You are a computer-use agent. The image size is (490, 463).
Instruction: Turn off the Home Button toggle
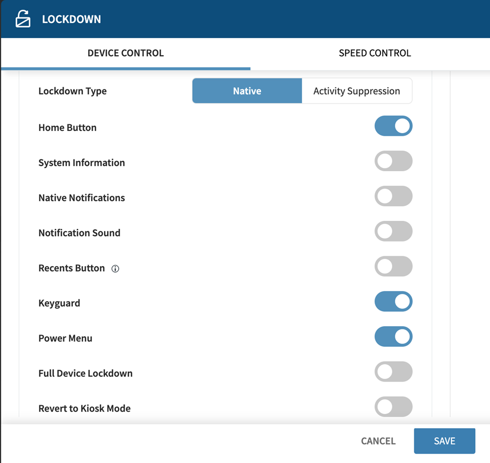tap(394, 126)
